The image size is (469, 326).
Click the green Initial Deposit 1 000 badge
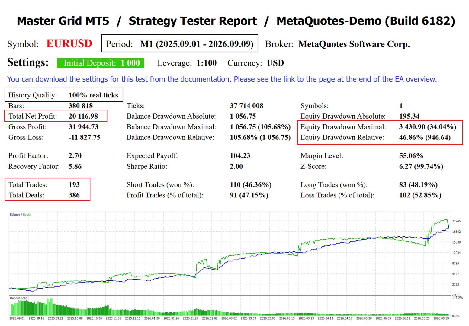[101, 63]
